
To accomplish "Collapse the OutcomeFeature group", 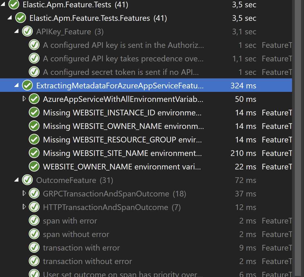I will point(17,180).
